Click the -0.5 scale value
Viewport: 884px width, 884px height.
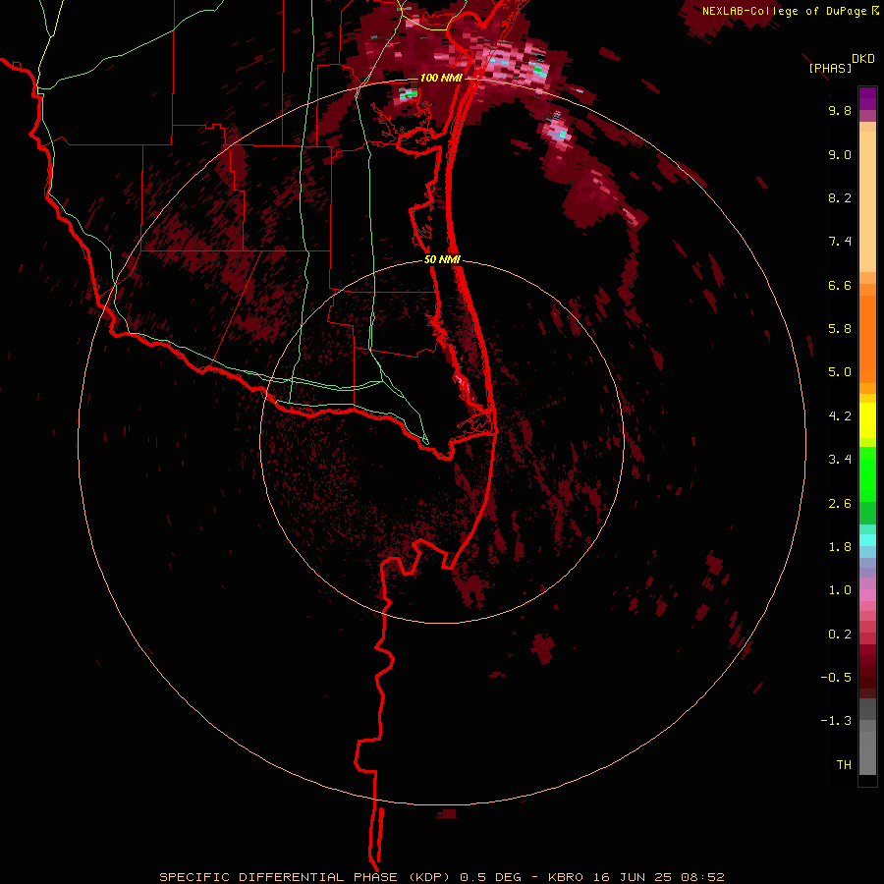click(x=836, y=678)
